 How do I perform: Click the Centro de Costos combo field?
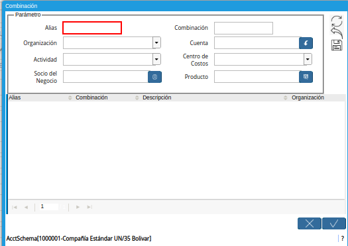point(259,59)
